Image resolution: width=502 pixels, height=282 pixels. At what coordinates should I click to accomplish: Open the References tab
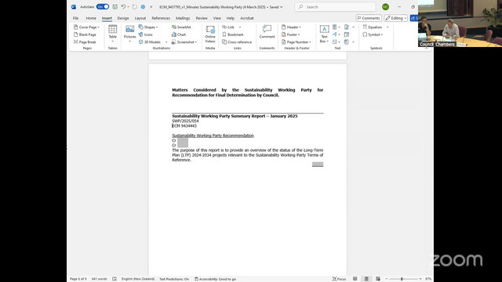tap(161, 18)
